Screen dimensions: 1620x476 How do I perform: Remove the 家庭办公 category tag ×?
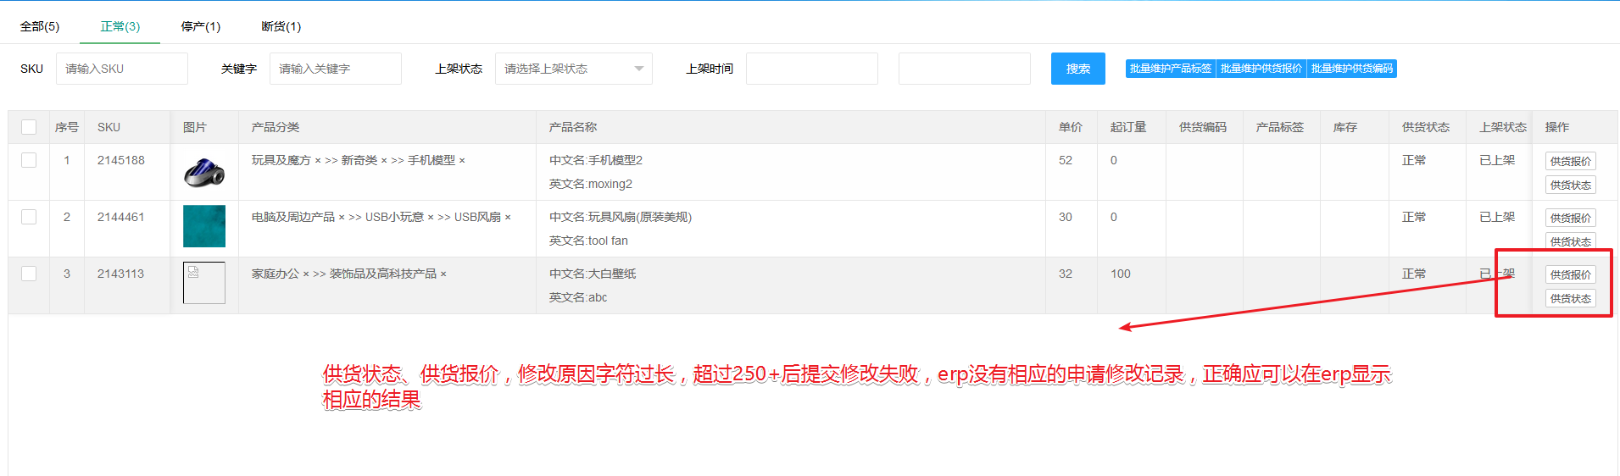(x=306, y=274)
